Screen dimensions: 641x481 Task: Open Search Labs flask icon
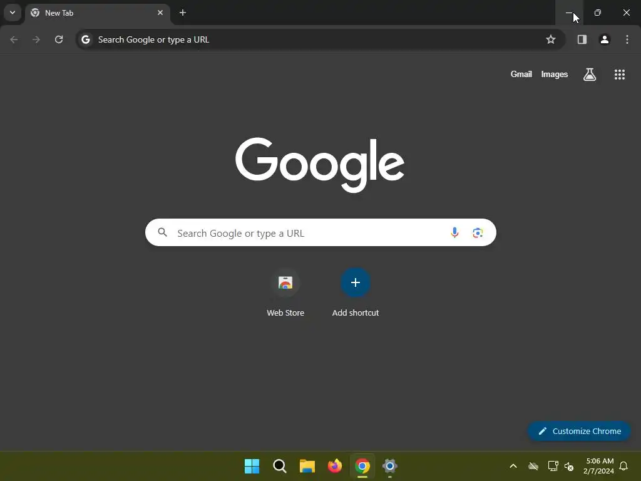tap(590, 75)
